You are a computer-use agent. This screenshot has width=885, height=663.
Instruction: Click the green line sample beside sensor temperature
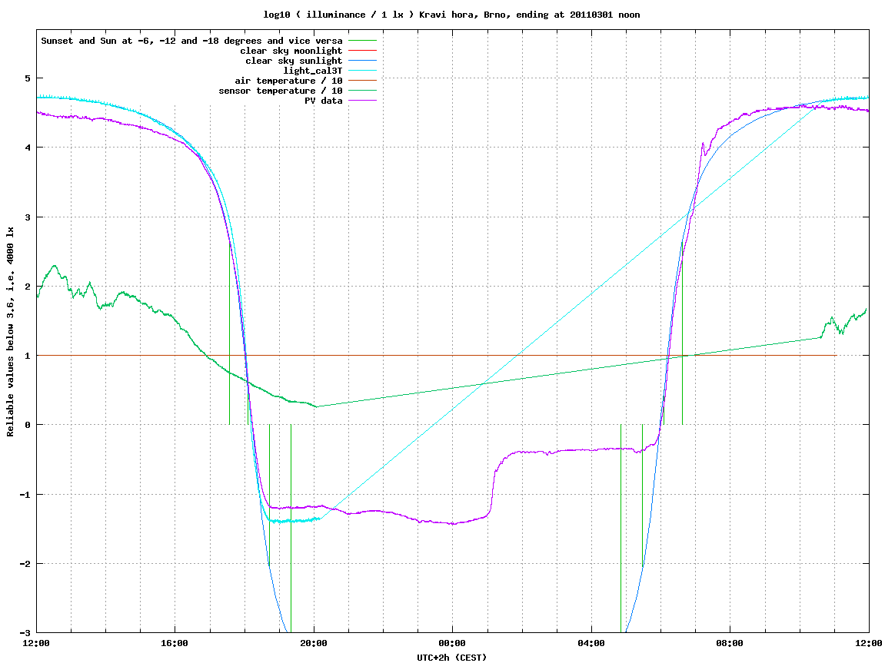coord(362,91)
